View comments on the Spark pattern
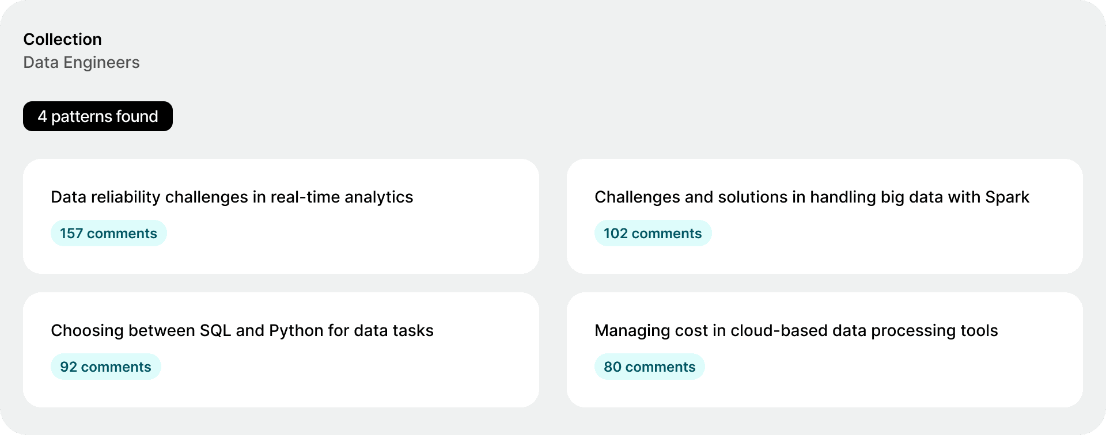Image resolution: width=1106 pixels, height=435 pixels. tap(653, 233)
